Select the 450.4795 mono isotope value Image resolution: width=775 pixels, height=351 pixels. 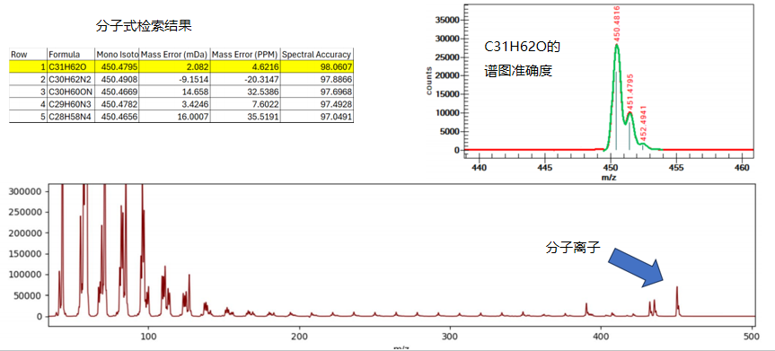point(117,66)
